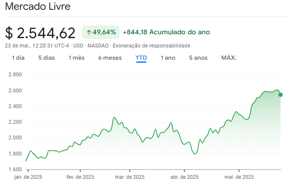Show the 6 meses chart range
The image size is (289, 186).
tap(110, 58)
